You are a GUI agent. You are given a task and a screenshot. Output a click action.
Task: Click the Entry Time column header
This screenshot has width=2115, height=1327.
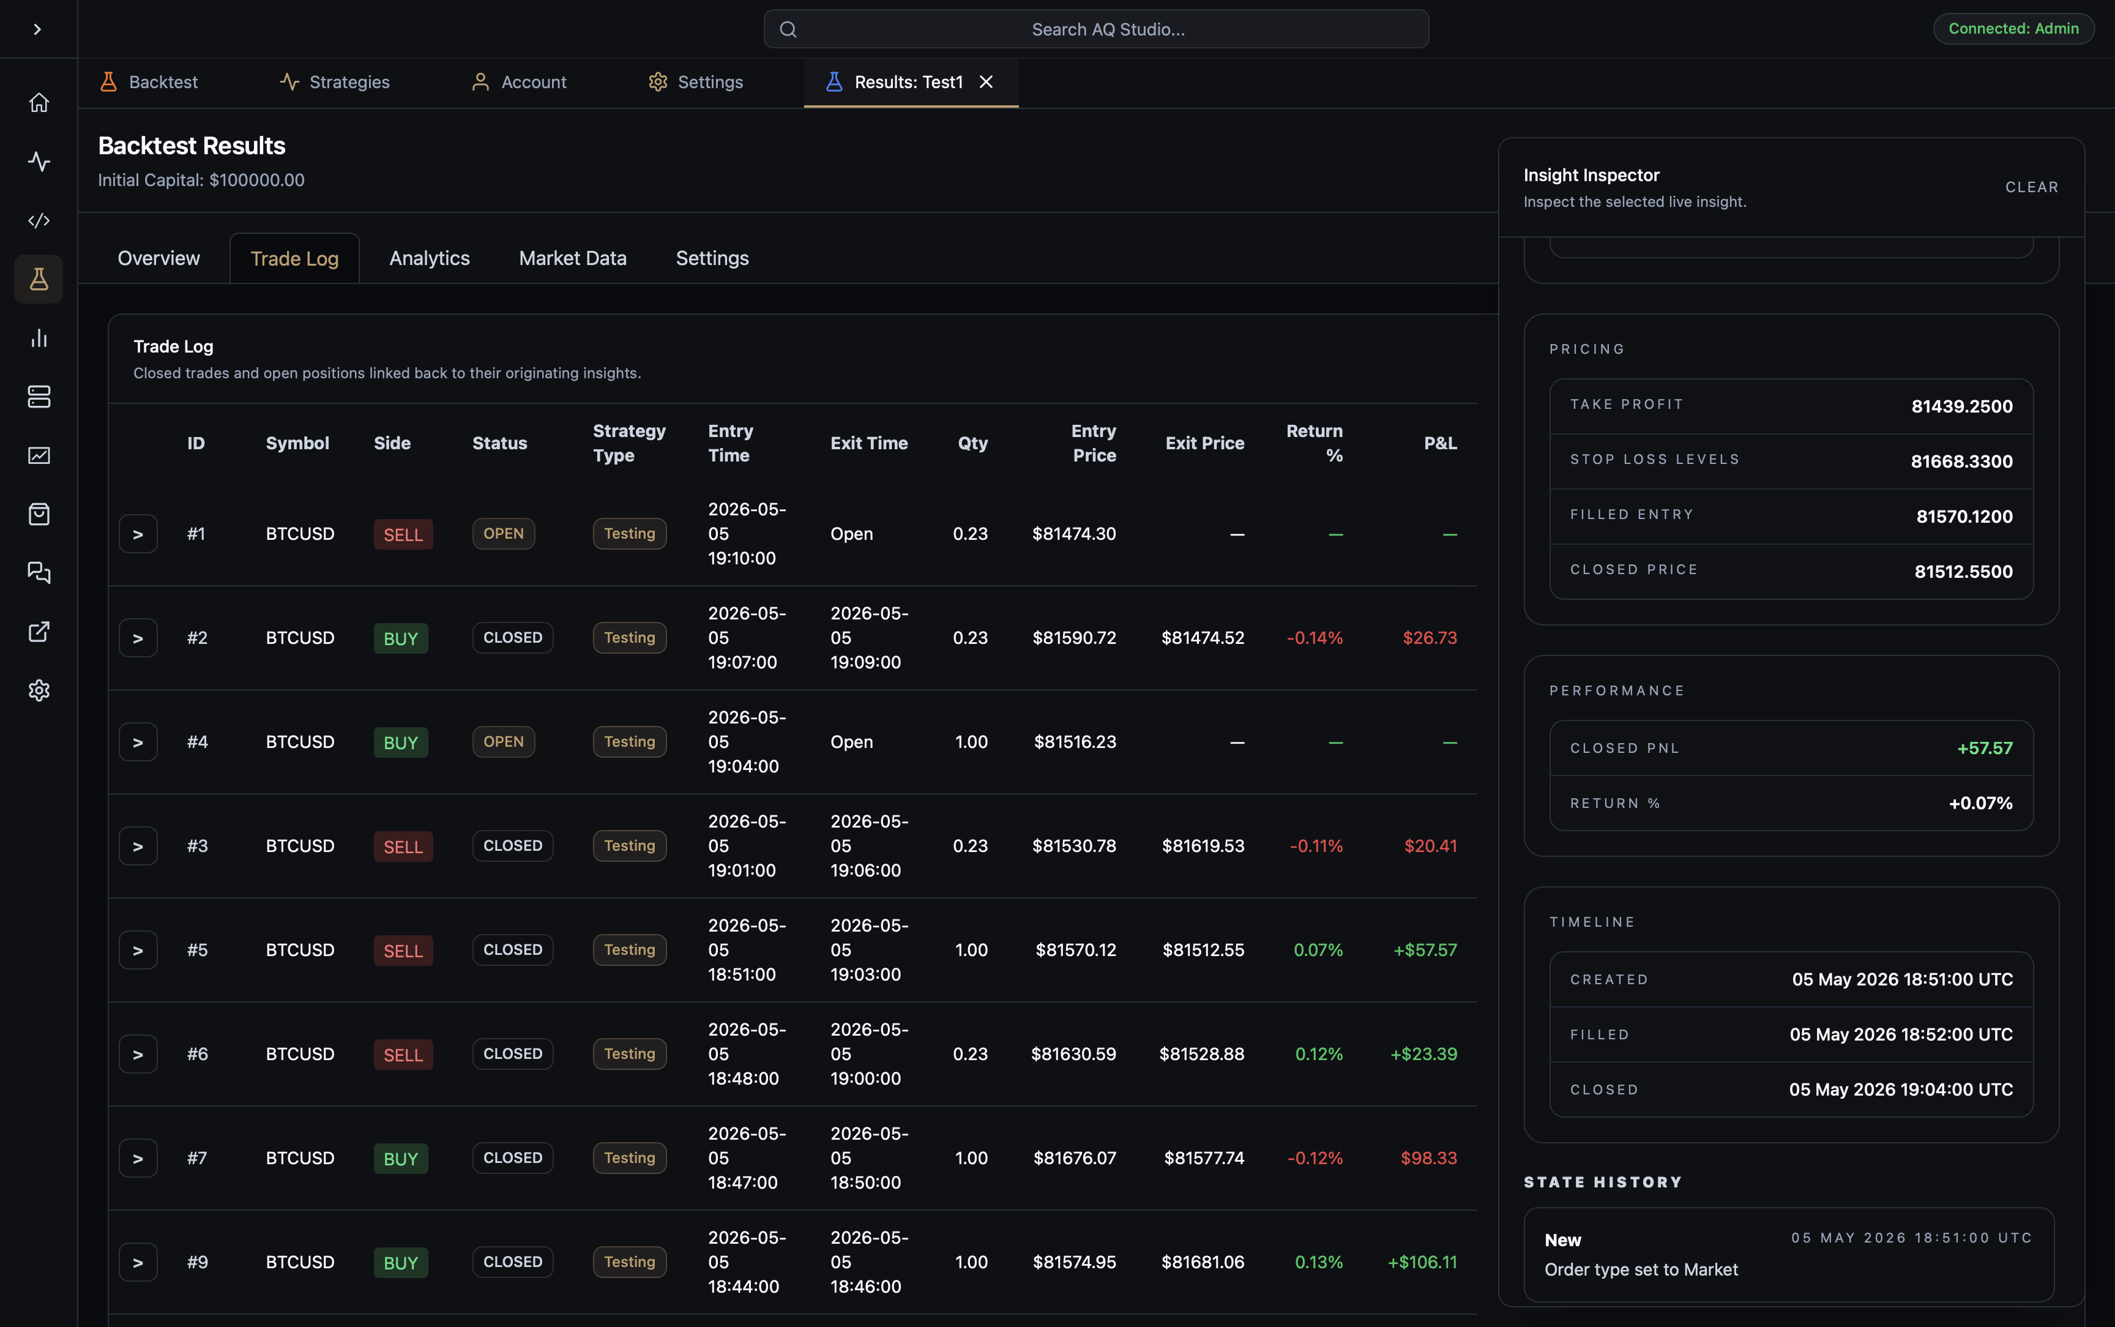click(730, 443)
